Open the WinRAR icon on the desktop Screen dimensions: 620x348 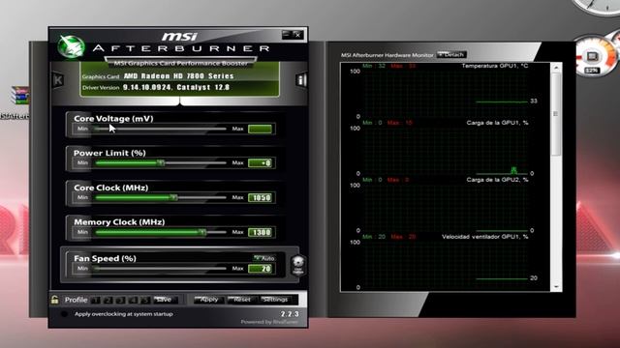click(20, 96)
